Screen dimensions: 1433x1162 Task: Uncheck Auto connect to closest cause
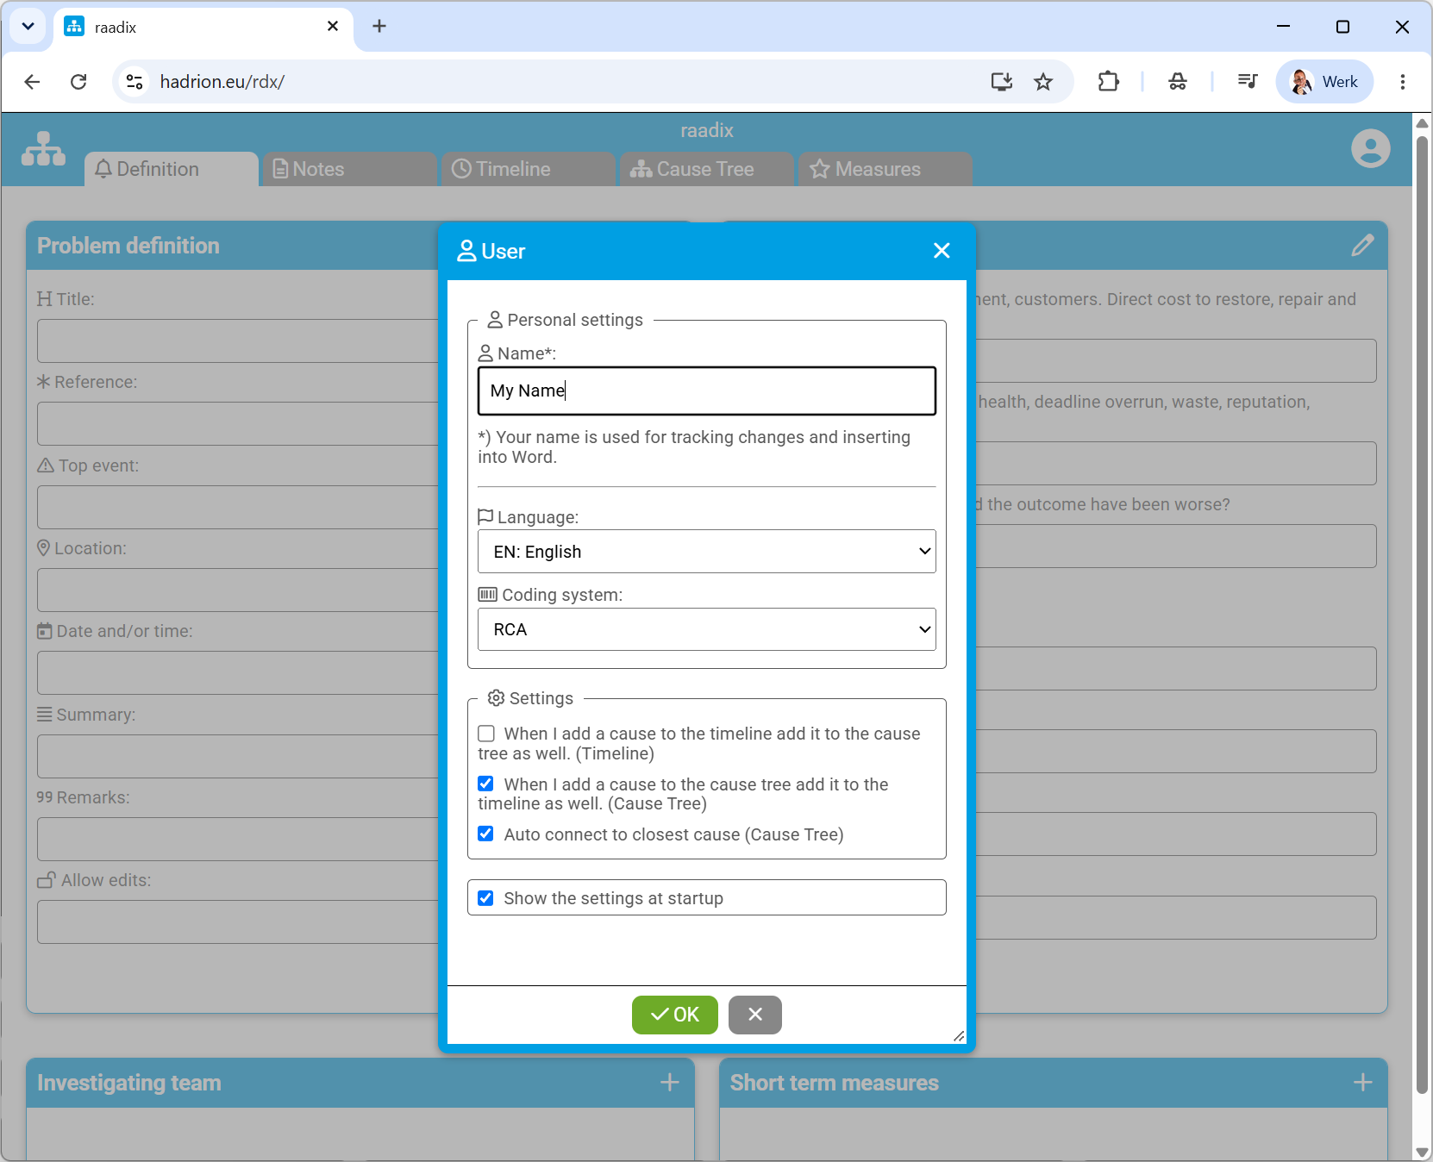tap(486, 834)
